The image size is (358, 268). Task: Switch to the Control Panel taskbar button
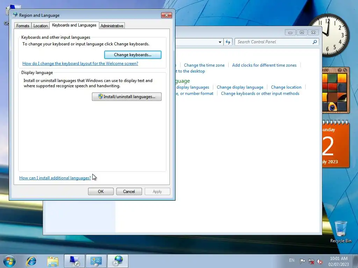96,261
